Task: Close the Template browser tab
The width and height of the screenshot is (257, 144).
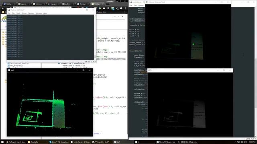Action: pos(88,4)
